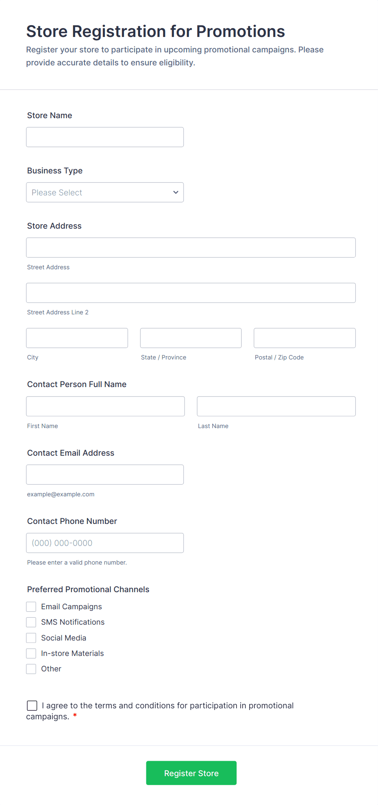Check the Email Campaigns option
This screenshot has width=378, height=805.
pos(31,607)
